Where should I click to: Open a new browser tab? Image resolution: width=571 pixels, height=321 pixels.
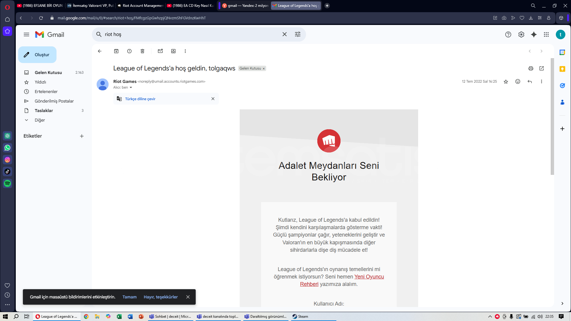[327, 5]
